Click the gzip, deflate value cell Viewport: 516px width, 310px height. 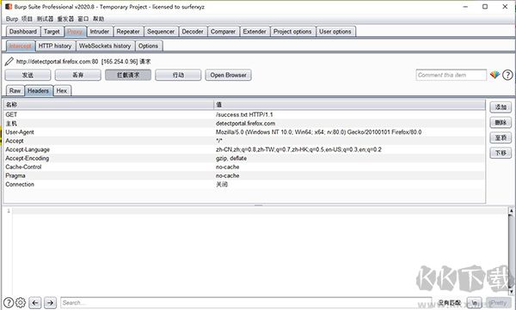tap(349, 158)
